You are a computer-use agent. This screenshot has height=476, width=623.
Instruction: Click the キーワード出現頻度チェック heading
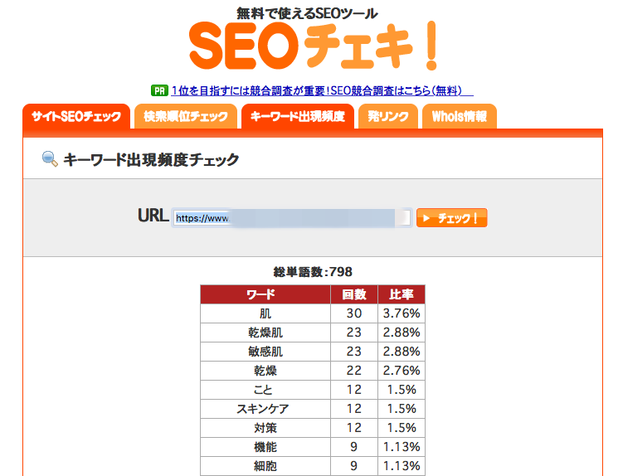[151, 160]
